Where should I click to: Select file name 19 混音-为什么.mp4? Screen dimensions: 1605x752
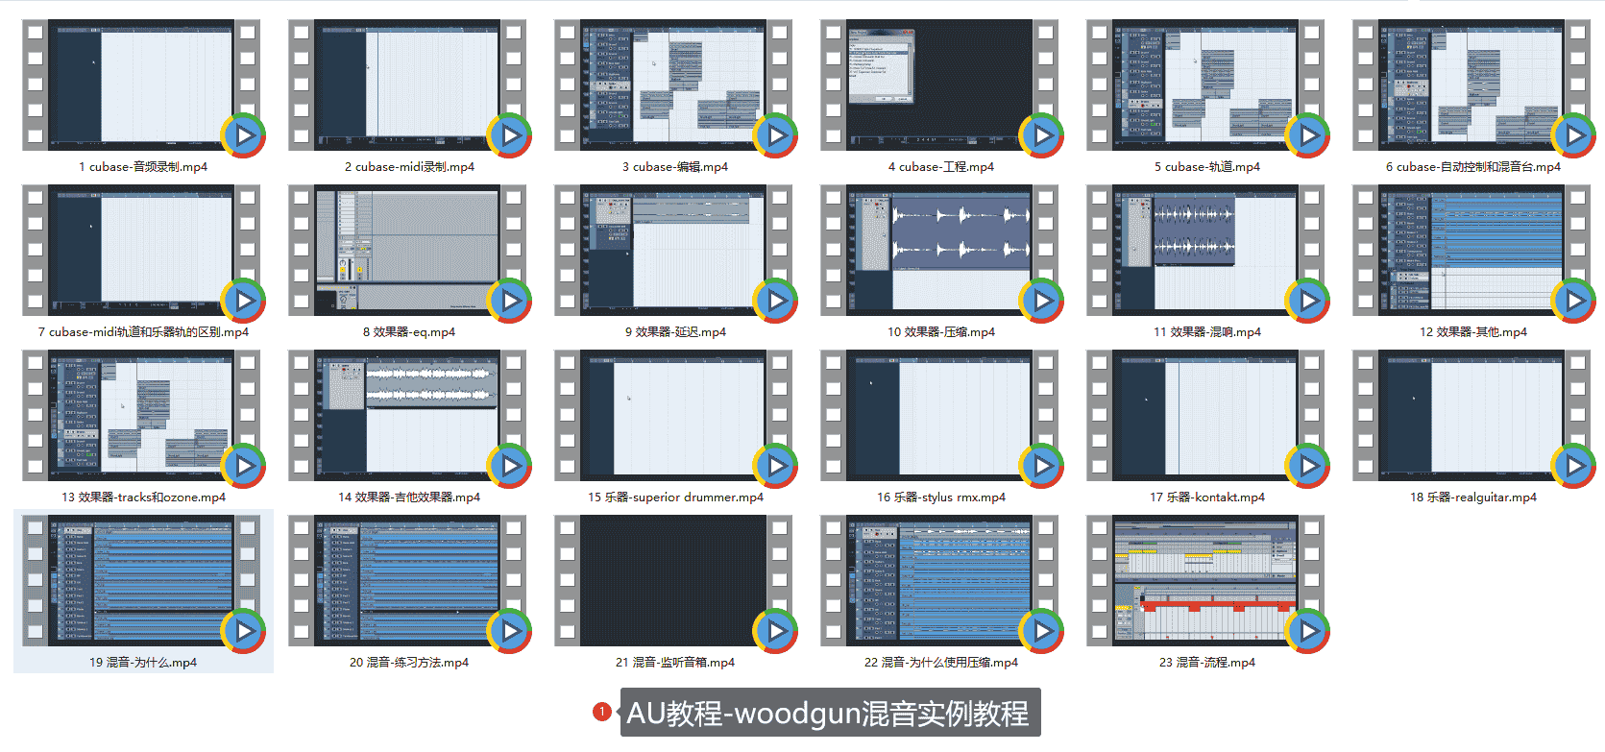tap(143, 663)
